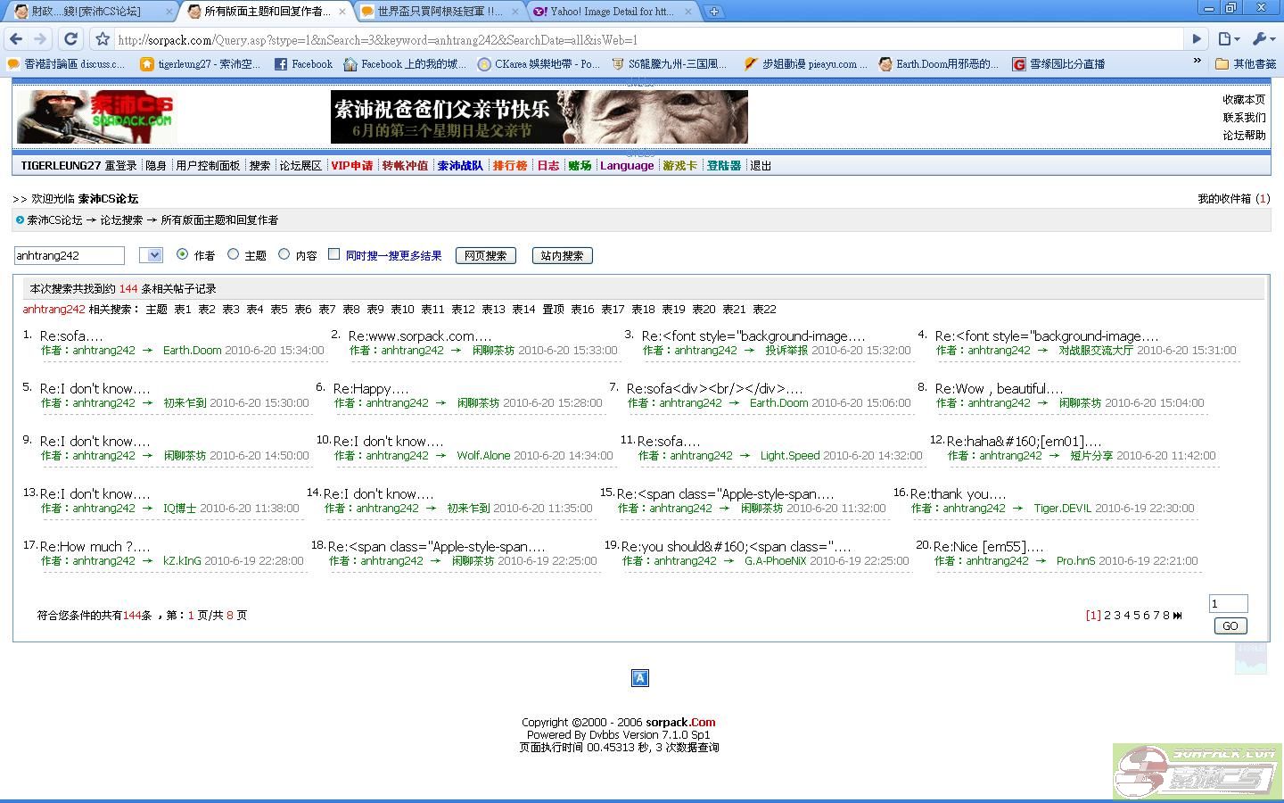This screenshot has height=803, width=1284.
Task: Open the VIP申请 menu item
Action: 351,166
